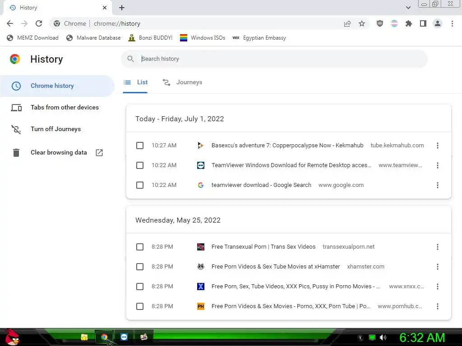
Task: Open actions menu for xhamster.com entry
Action: click(438, 267)
